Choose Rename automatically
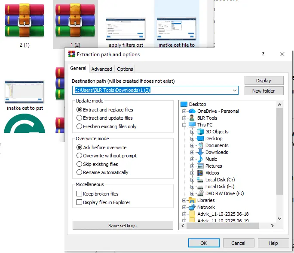Viewport: 294px width, 253px height. point(102,172)
